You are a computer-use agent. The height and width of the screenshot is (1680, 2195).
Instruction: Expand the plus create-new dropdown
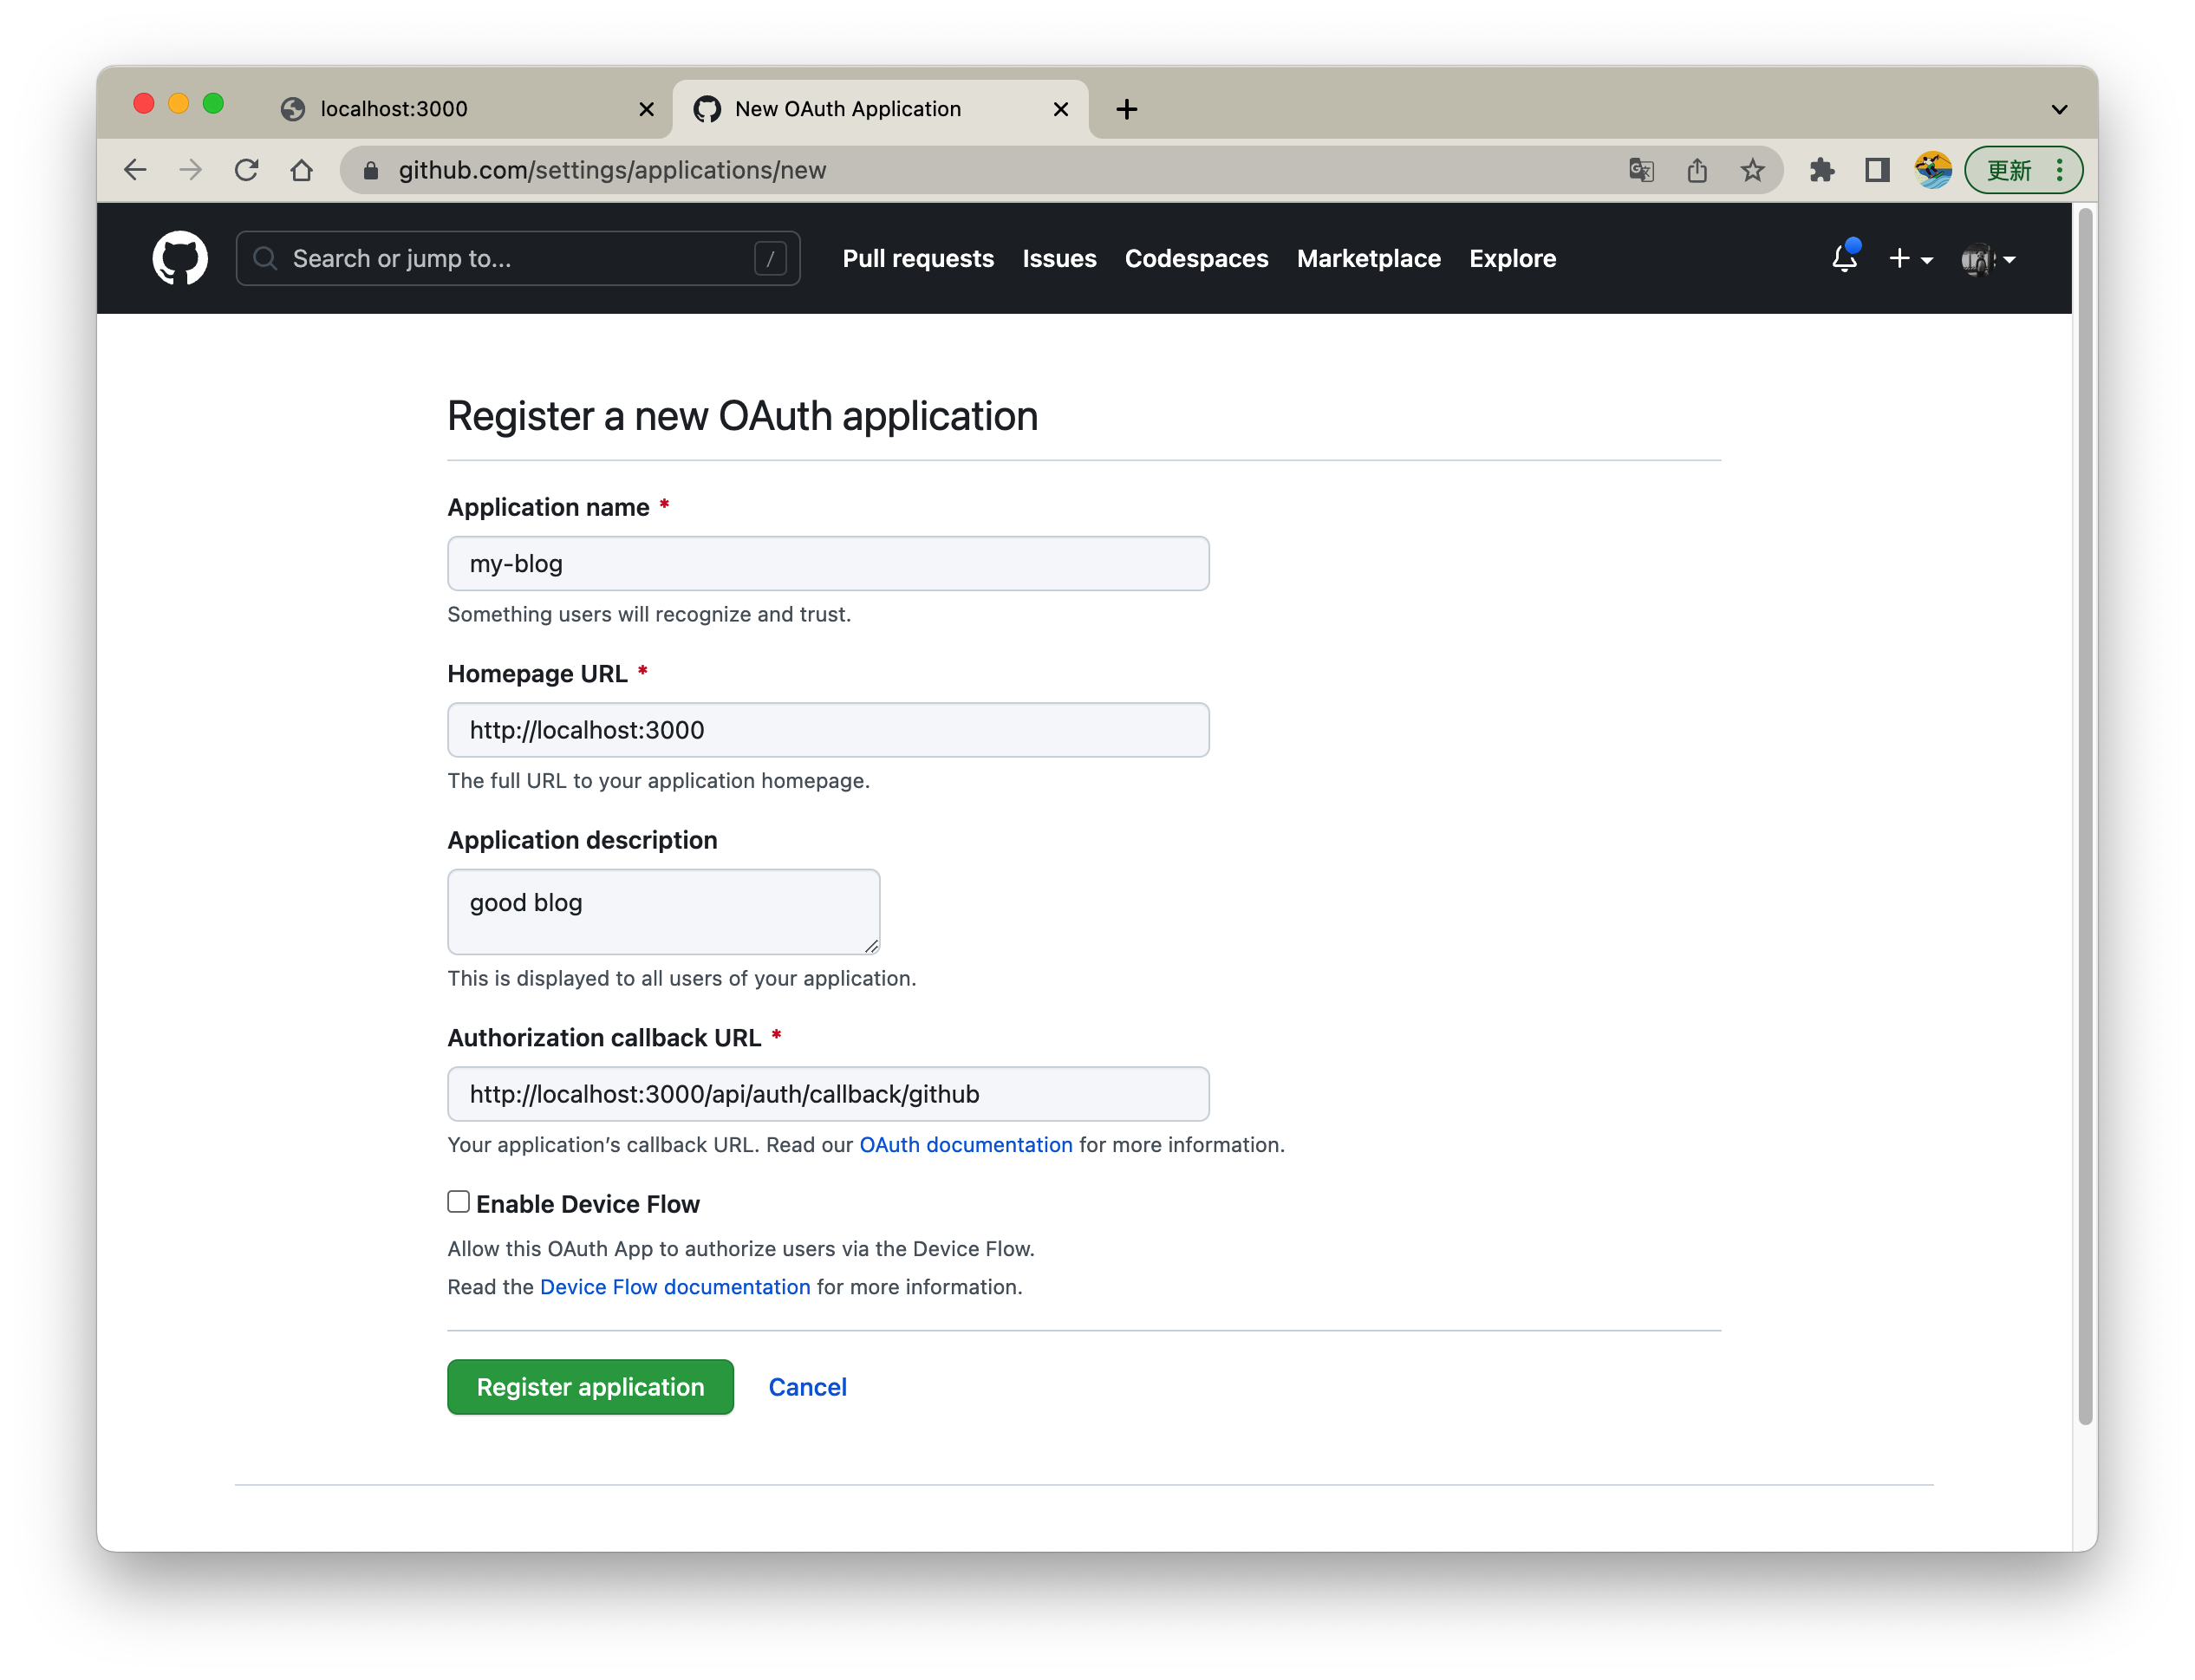click(x=1910, y=259)
